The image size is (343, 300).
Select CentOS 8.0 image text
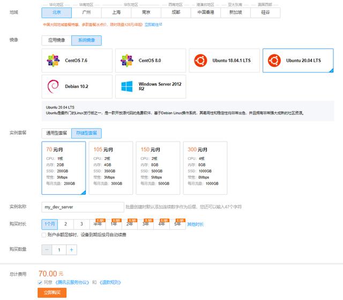(x=150, y=61)
